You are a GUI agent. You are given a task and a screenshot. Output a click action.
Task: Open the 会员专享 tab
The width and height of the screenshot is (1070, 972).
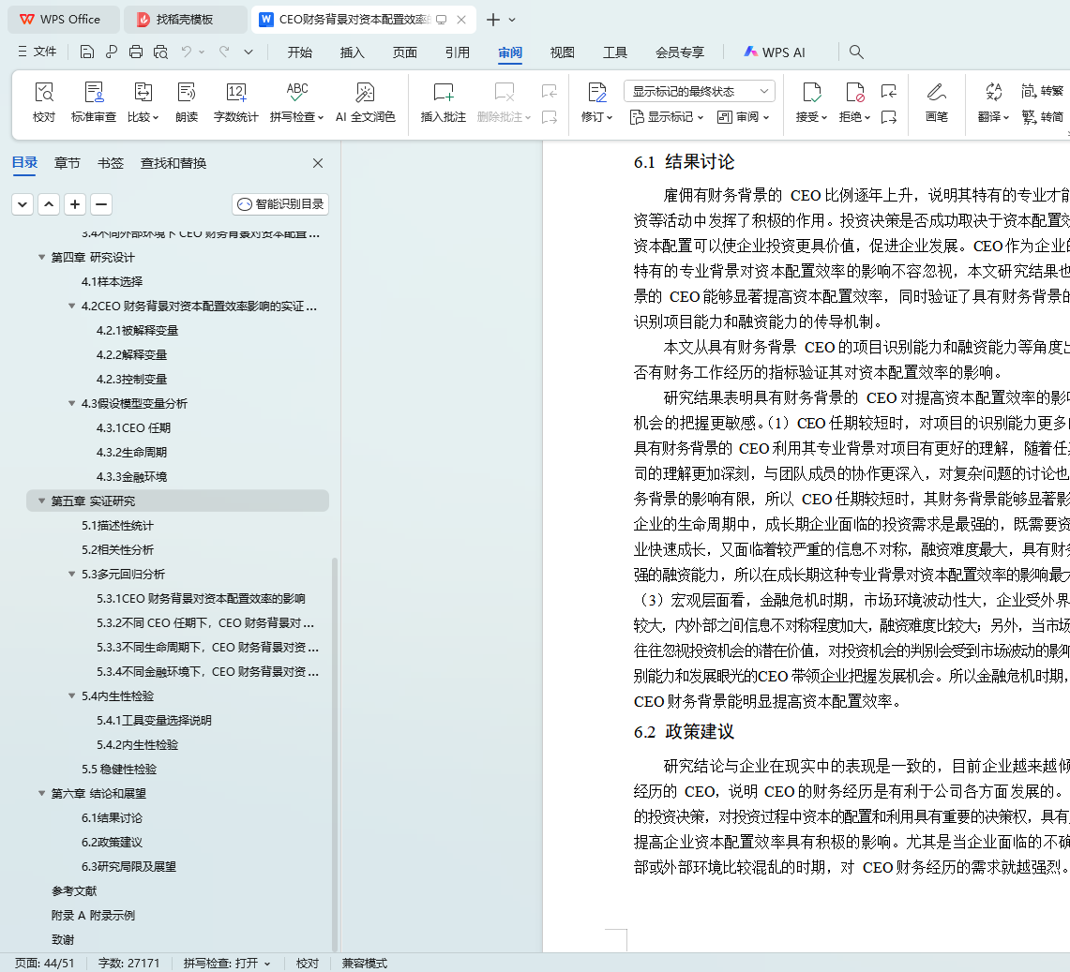coord(680,52)
